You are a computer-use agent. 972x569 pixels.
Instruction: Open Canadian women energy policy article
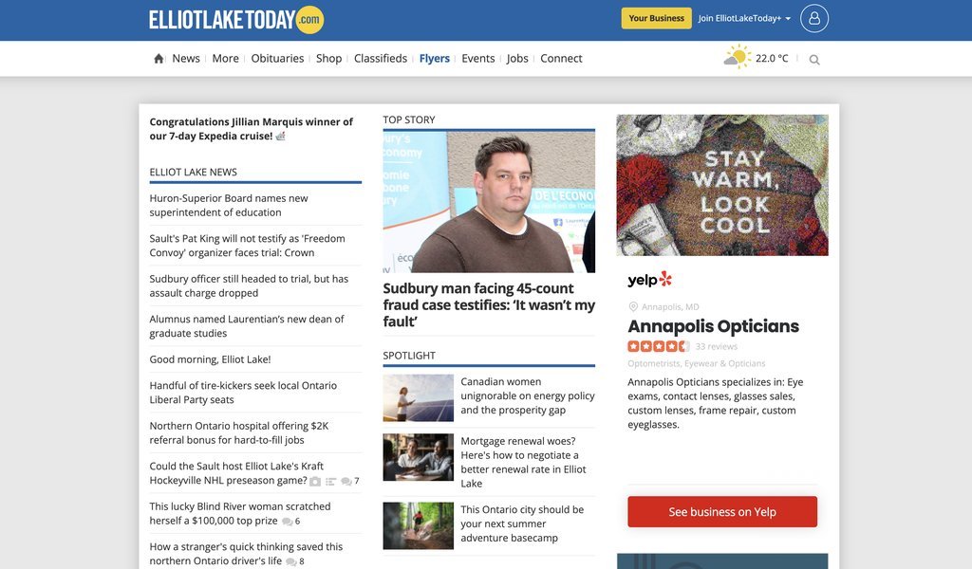coord(528,396)
